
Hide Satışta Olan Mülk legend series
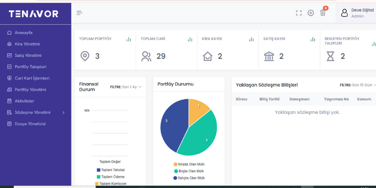tap(189, 178)
